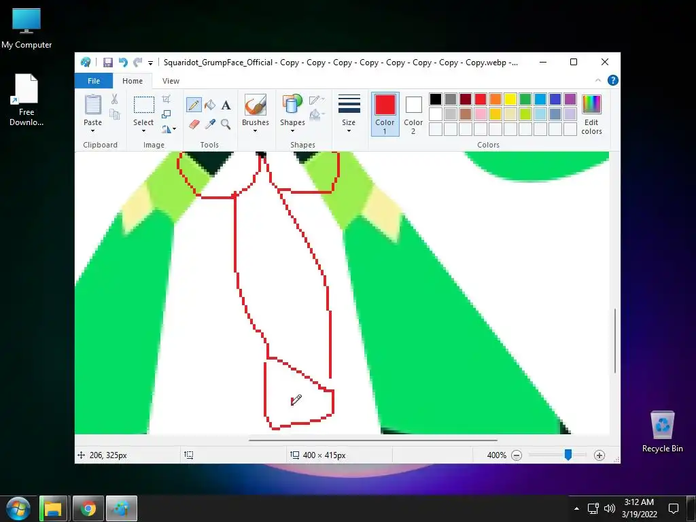Expand the Select dropdown arrow

point(143,131)
